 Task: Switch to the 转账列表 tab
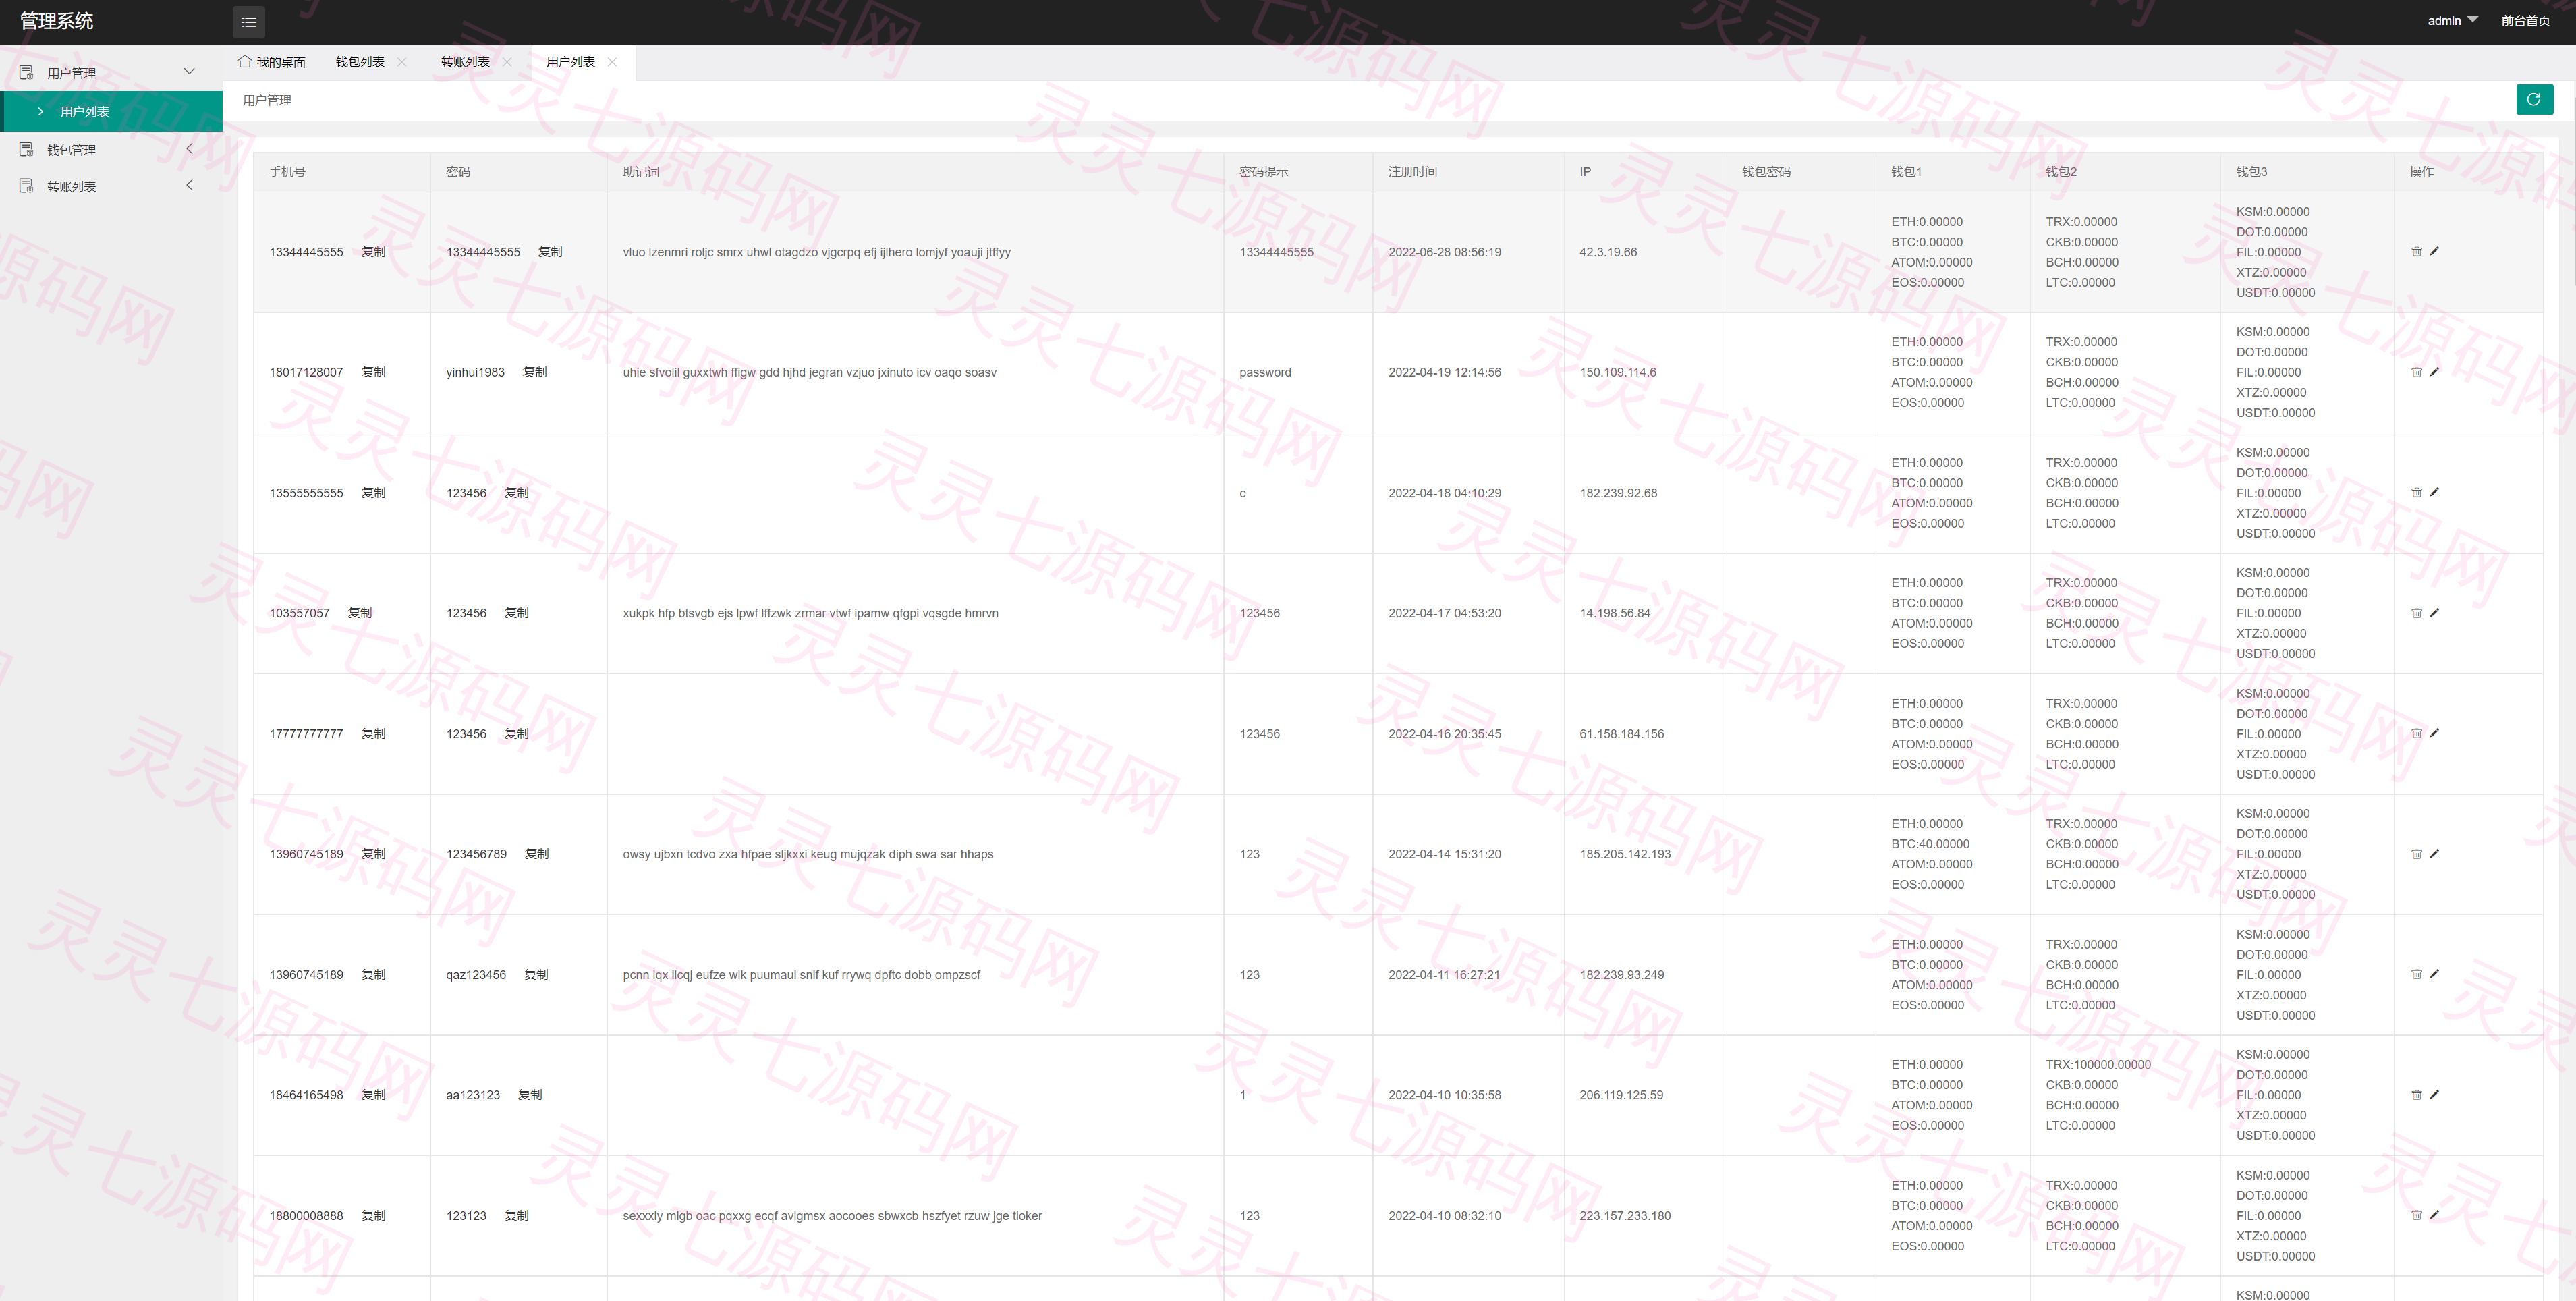pyautogui.click(x=465, y=62)
